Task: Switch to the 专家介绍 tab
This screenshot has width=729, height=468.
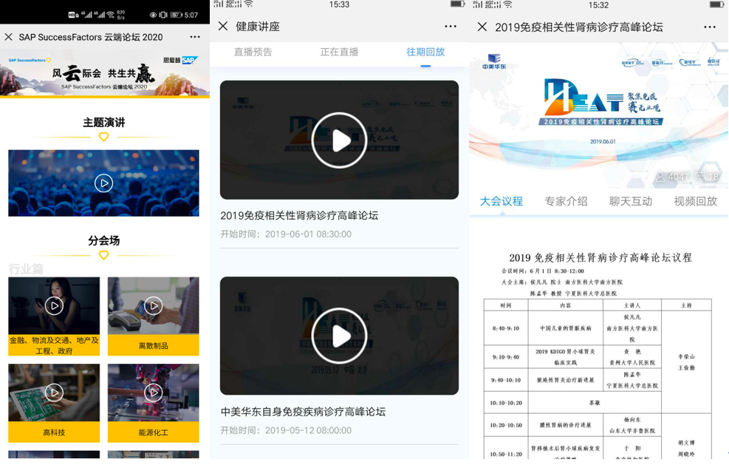Action: pyautogui.click(x=566, y=201)
